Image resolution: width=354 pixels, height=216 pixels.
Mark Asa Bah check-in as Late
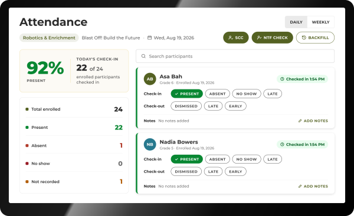coord(273,94)
